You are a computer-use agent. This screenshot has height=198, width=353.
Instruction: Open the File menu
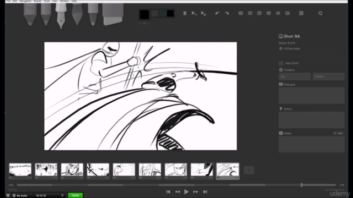(x=8, y=1)
